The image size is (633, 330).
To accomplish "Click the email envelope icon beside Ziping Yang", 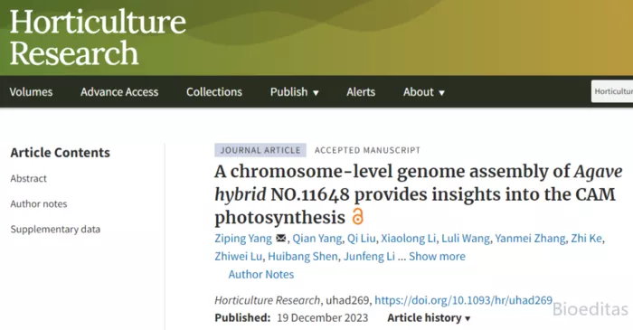I will click(x=280, y=239).
